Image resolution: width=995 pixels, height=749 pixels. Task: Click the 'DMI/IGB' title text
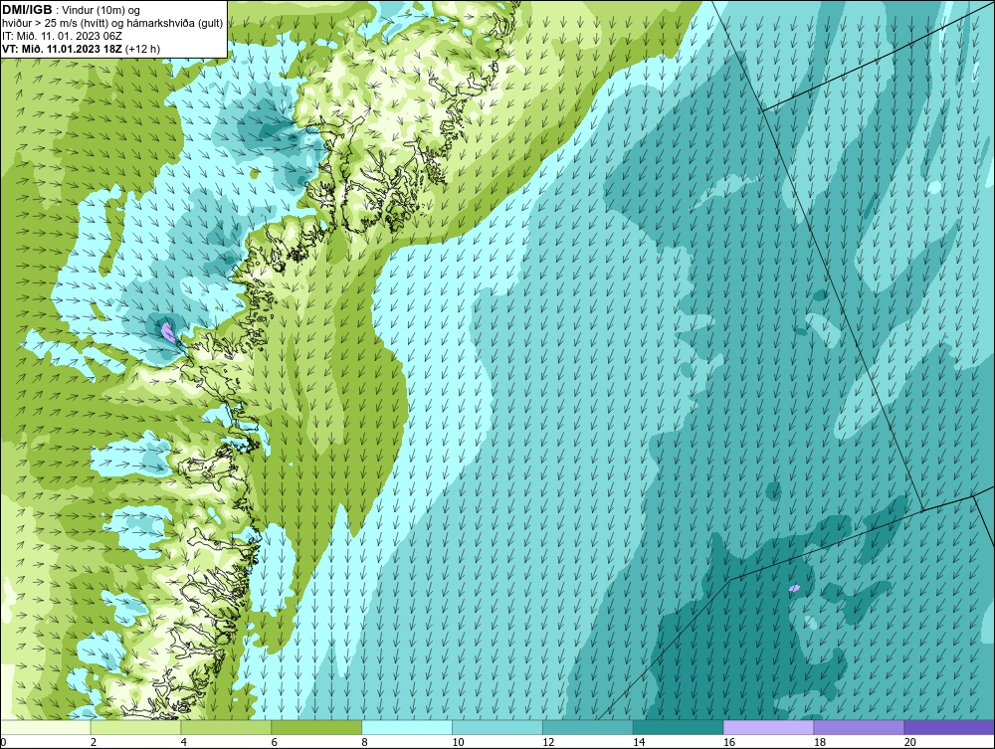tap(27, 10)
